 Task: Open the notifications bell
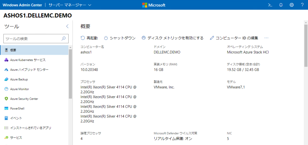pos(281,5)
